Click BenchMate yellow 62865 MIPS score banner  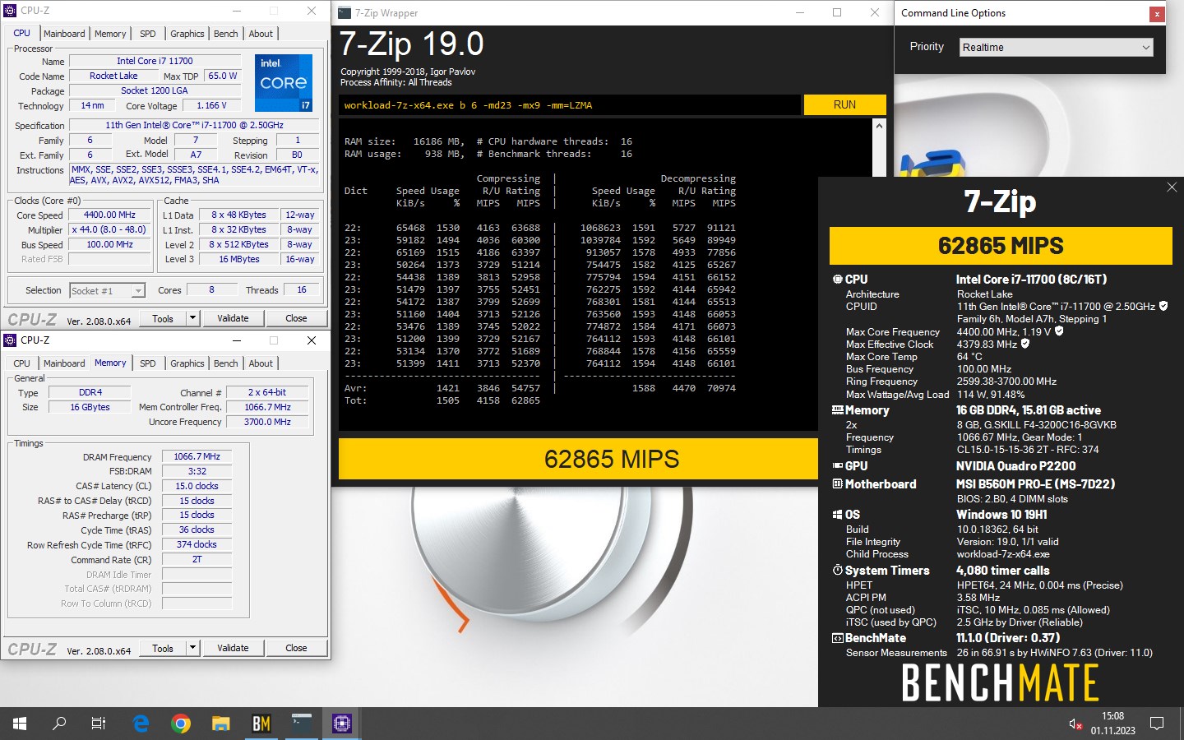[1001, 246]
